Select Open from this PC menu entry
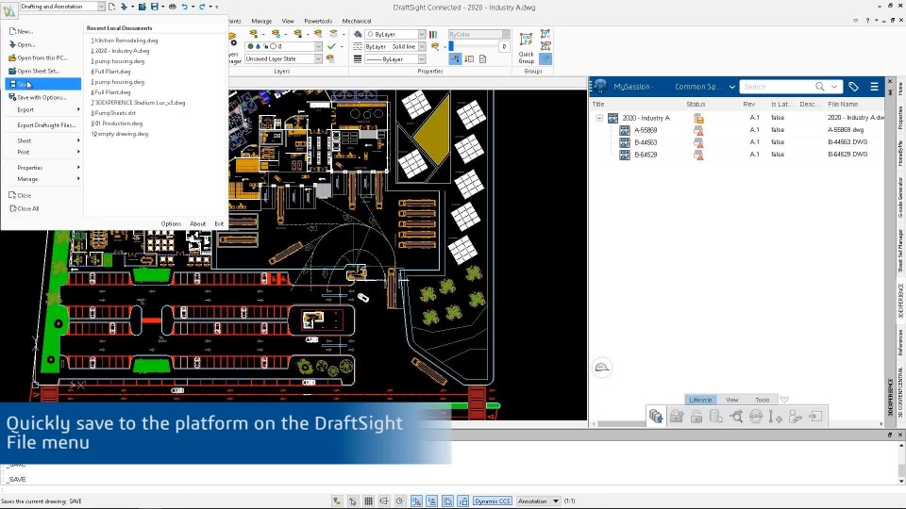This screenshot has width=906, height=509. pos(38,57)
